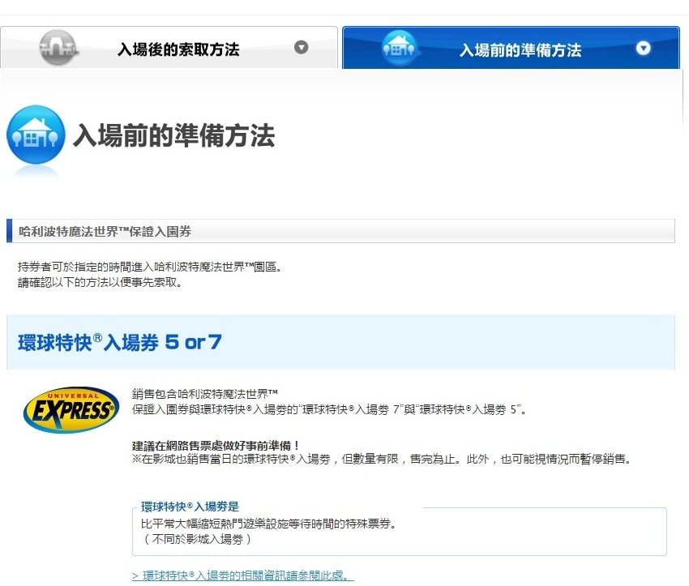This screenshot has width=689, height=586.
Task: Click the （不同於影城入場券） note
Action: pos(196,539)
